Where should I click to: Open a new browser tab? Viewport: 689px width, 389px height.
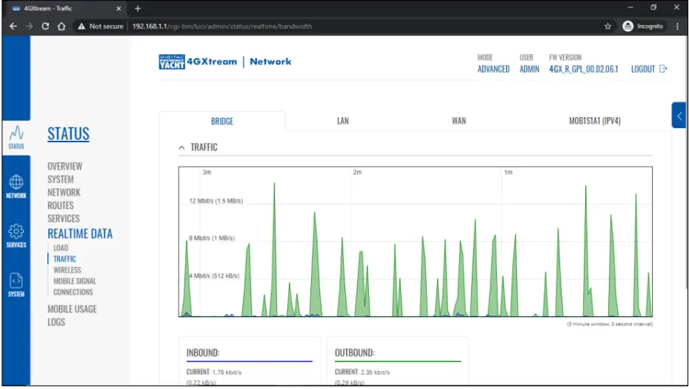coord(138,8)
